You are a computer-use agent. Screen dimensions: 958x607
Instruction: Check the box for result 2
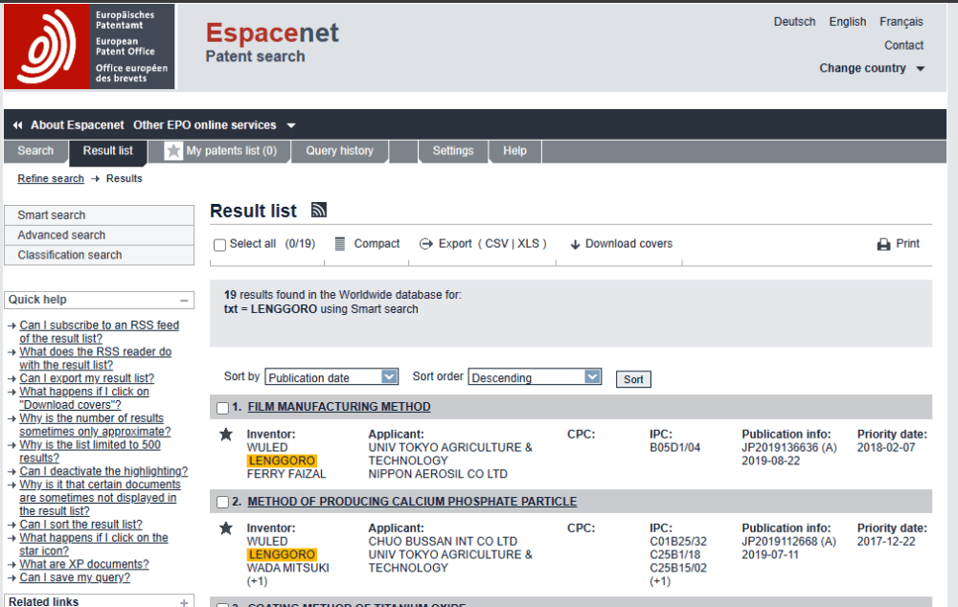coord(222,503)
